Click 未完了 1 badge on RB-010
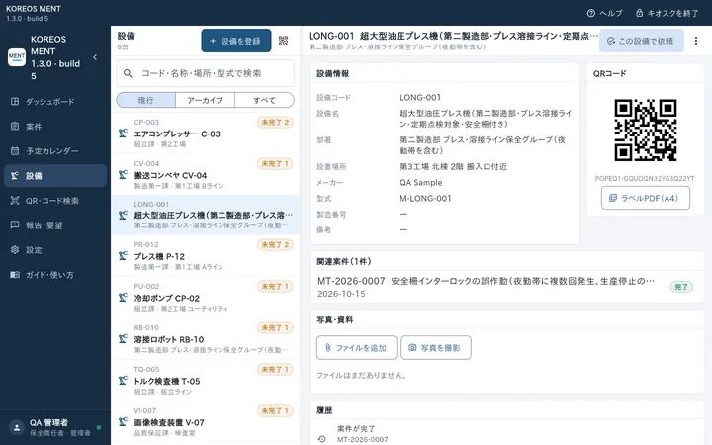 click(x=275, y=328)
